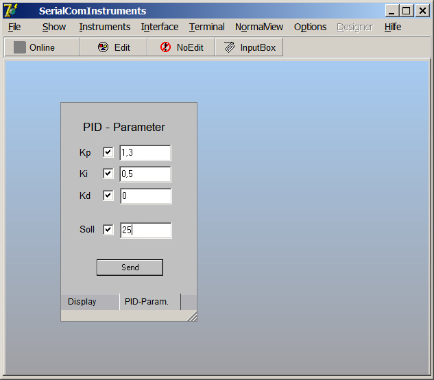Open the Instruments menu

coord(105,27)
